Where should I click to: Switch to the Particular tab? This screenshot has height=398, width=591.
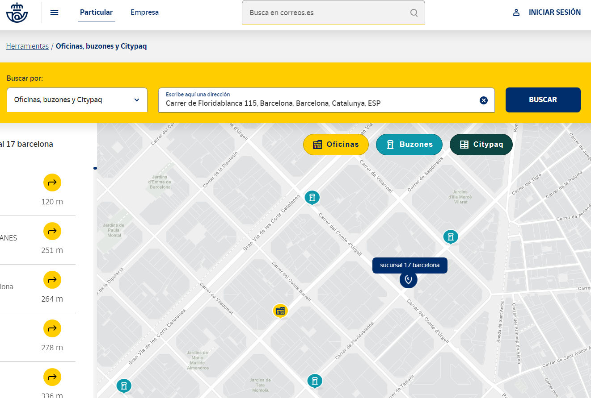97,12
